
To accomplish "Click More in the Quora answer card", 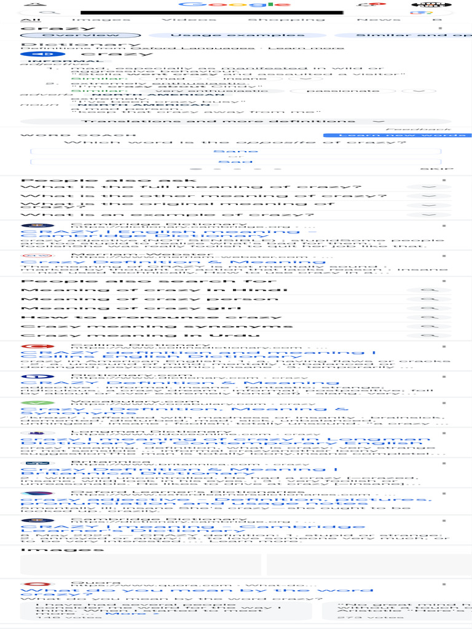I will [132, 614].
